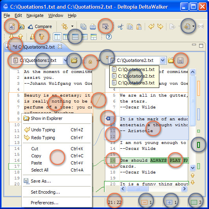Select the three-pane vertical layout
The width and height of the screenshot is (209, 209).
(x=66, y=37)
